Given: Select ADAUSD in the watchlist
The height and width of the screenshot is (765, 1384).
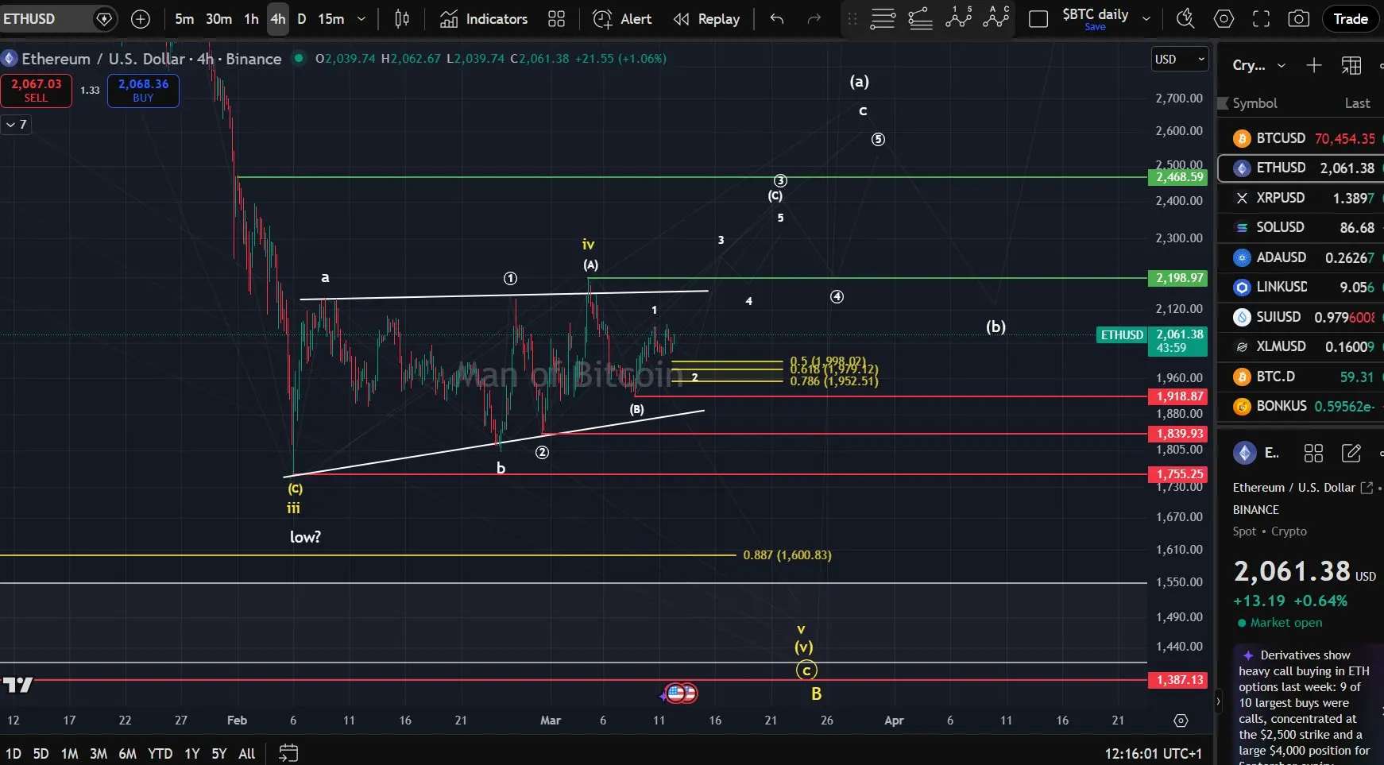Looking at the screenshot, I should [x=1301, y=257].
